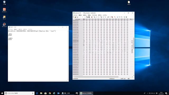Switch to the PE tool on taskbar
The width and height of the screenshot is (169, 95).
77,93
